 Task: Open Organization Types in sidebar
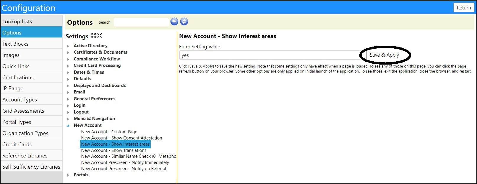click(31, 133)
